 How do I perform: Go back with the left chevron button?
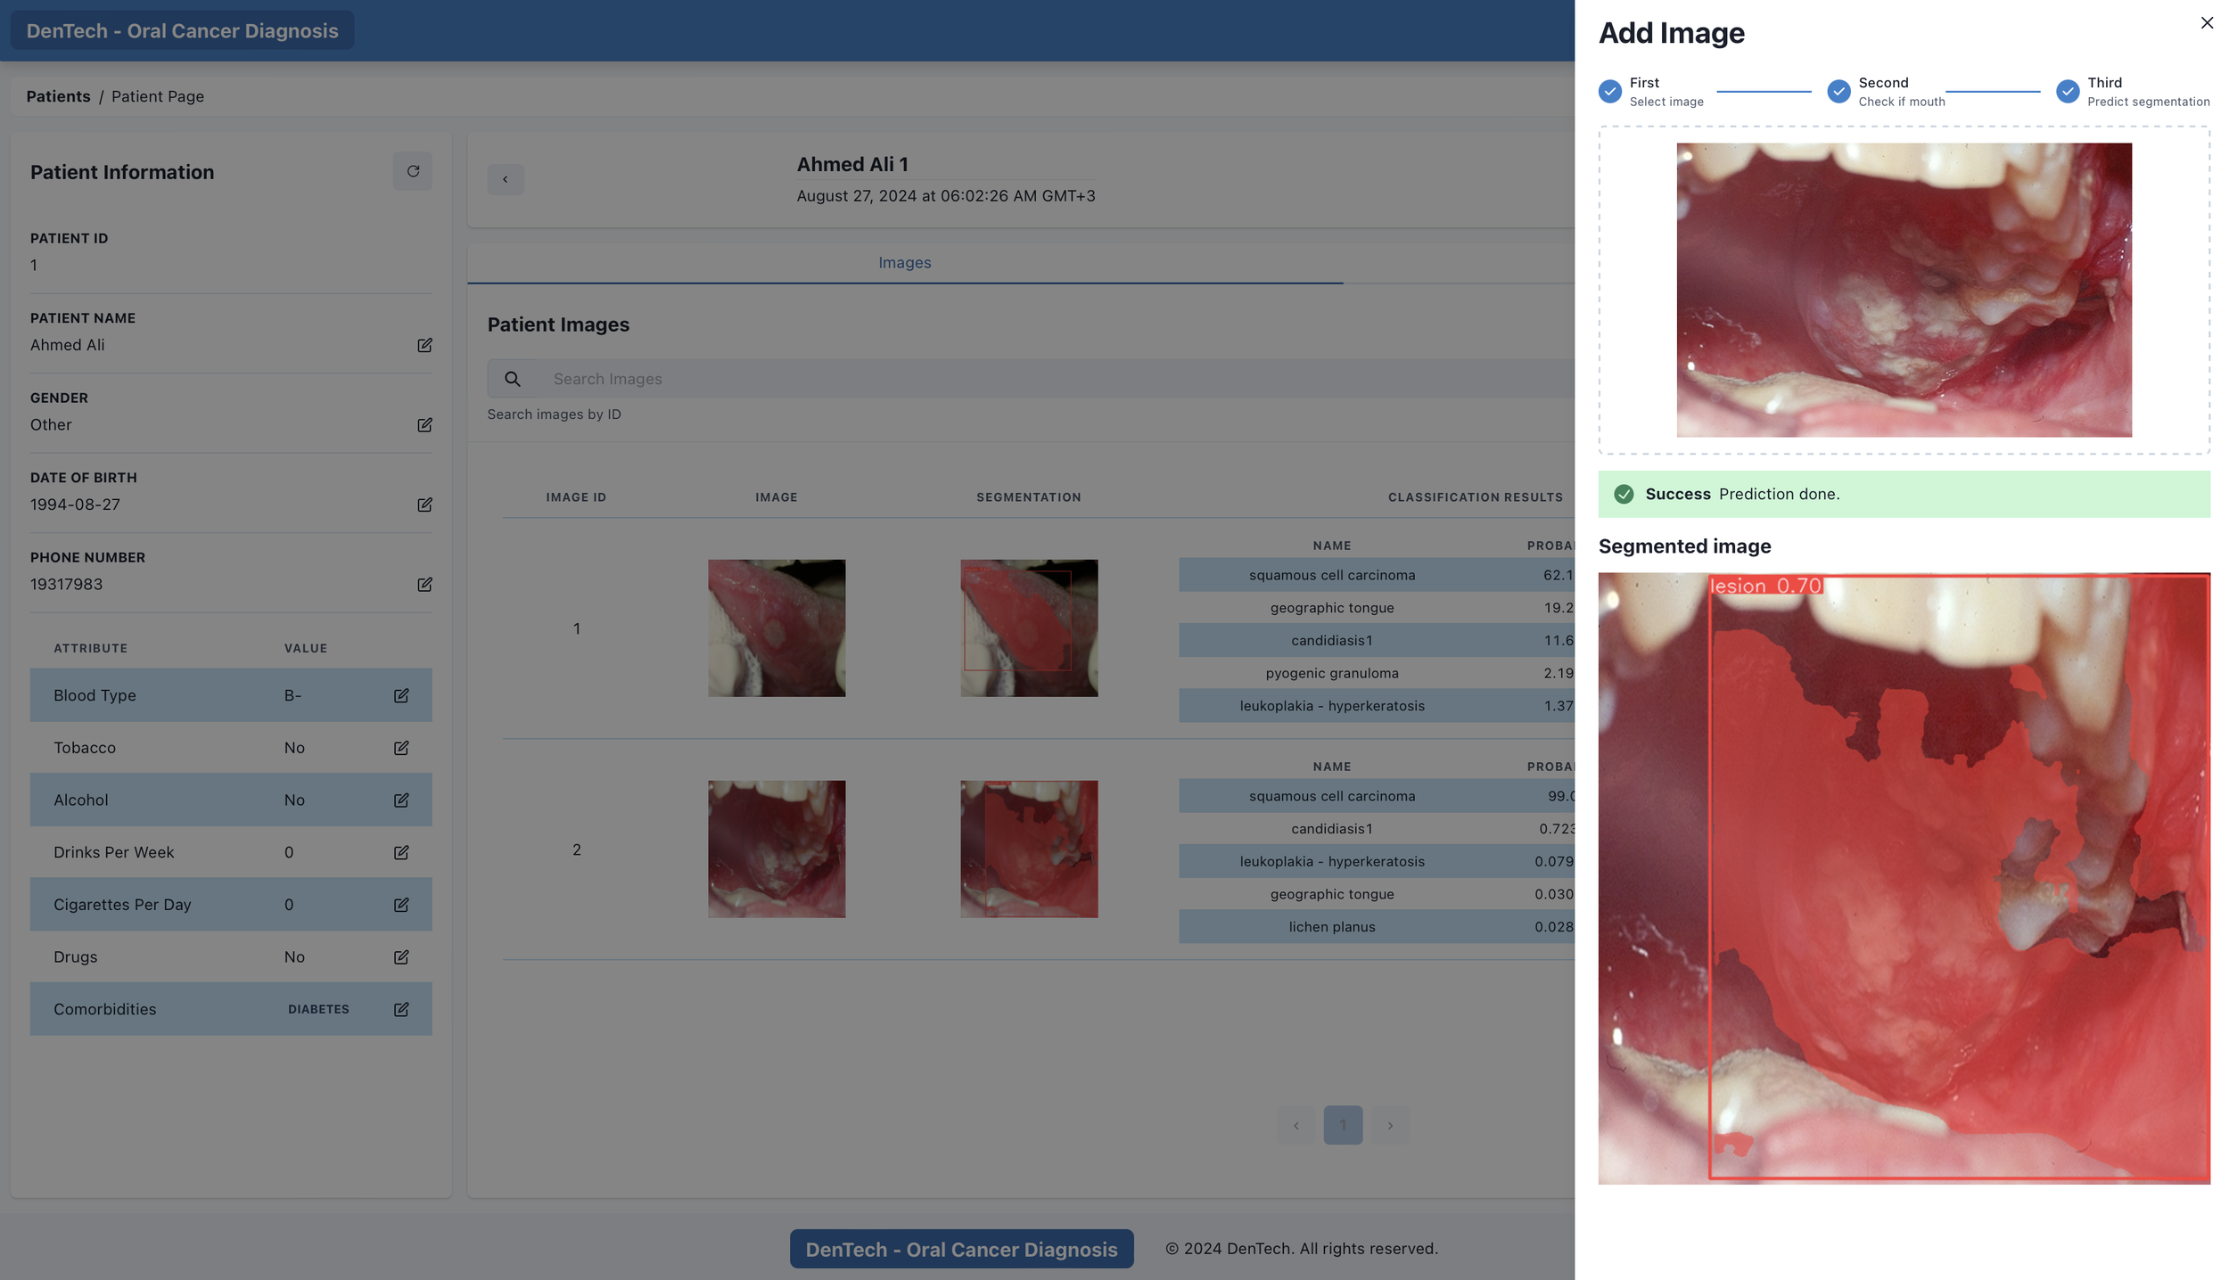(505, 179)
